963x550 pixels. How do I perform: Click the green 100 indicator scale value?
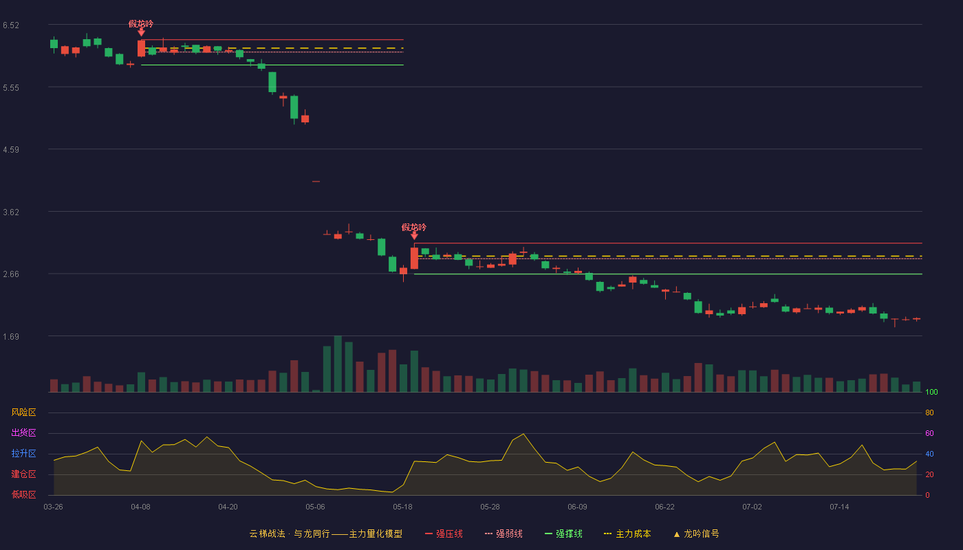coord(931,392)
